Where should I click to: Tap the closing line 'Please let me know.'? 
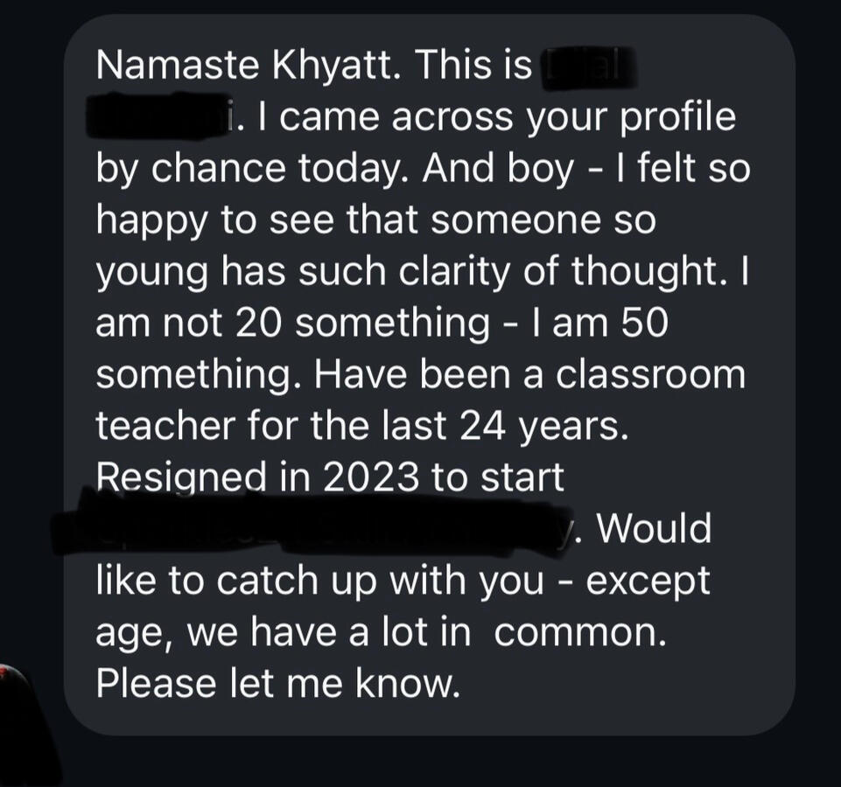(x=277, y=684)
